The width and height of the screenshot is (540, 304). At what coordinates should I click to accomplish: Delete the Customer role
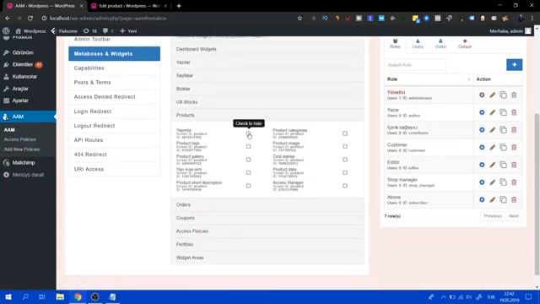tap(514, 147)
